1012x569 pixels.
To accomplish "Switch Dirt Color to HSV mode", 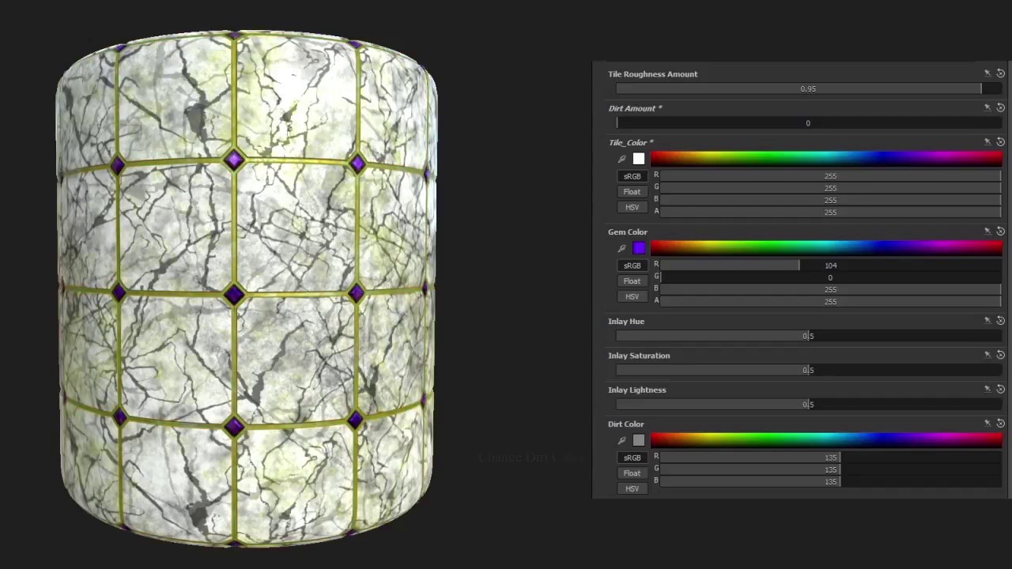I will [x=632, y=488].
